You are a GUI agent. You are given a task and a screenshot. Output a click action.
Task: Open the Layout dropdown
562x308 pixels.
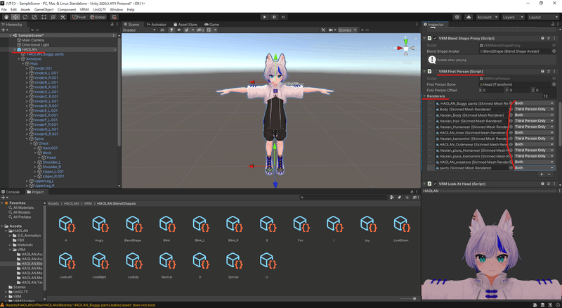pos(542,17)
